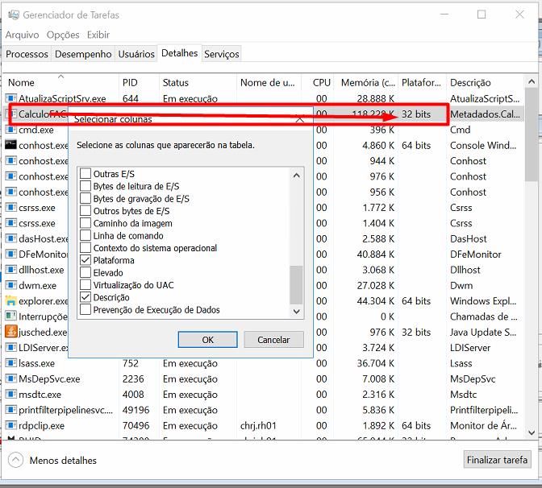Click the conhost.exe console icon

10,145
